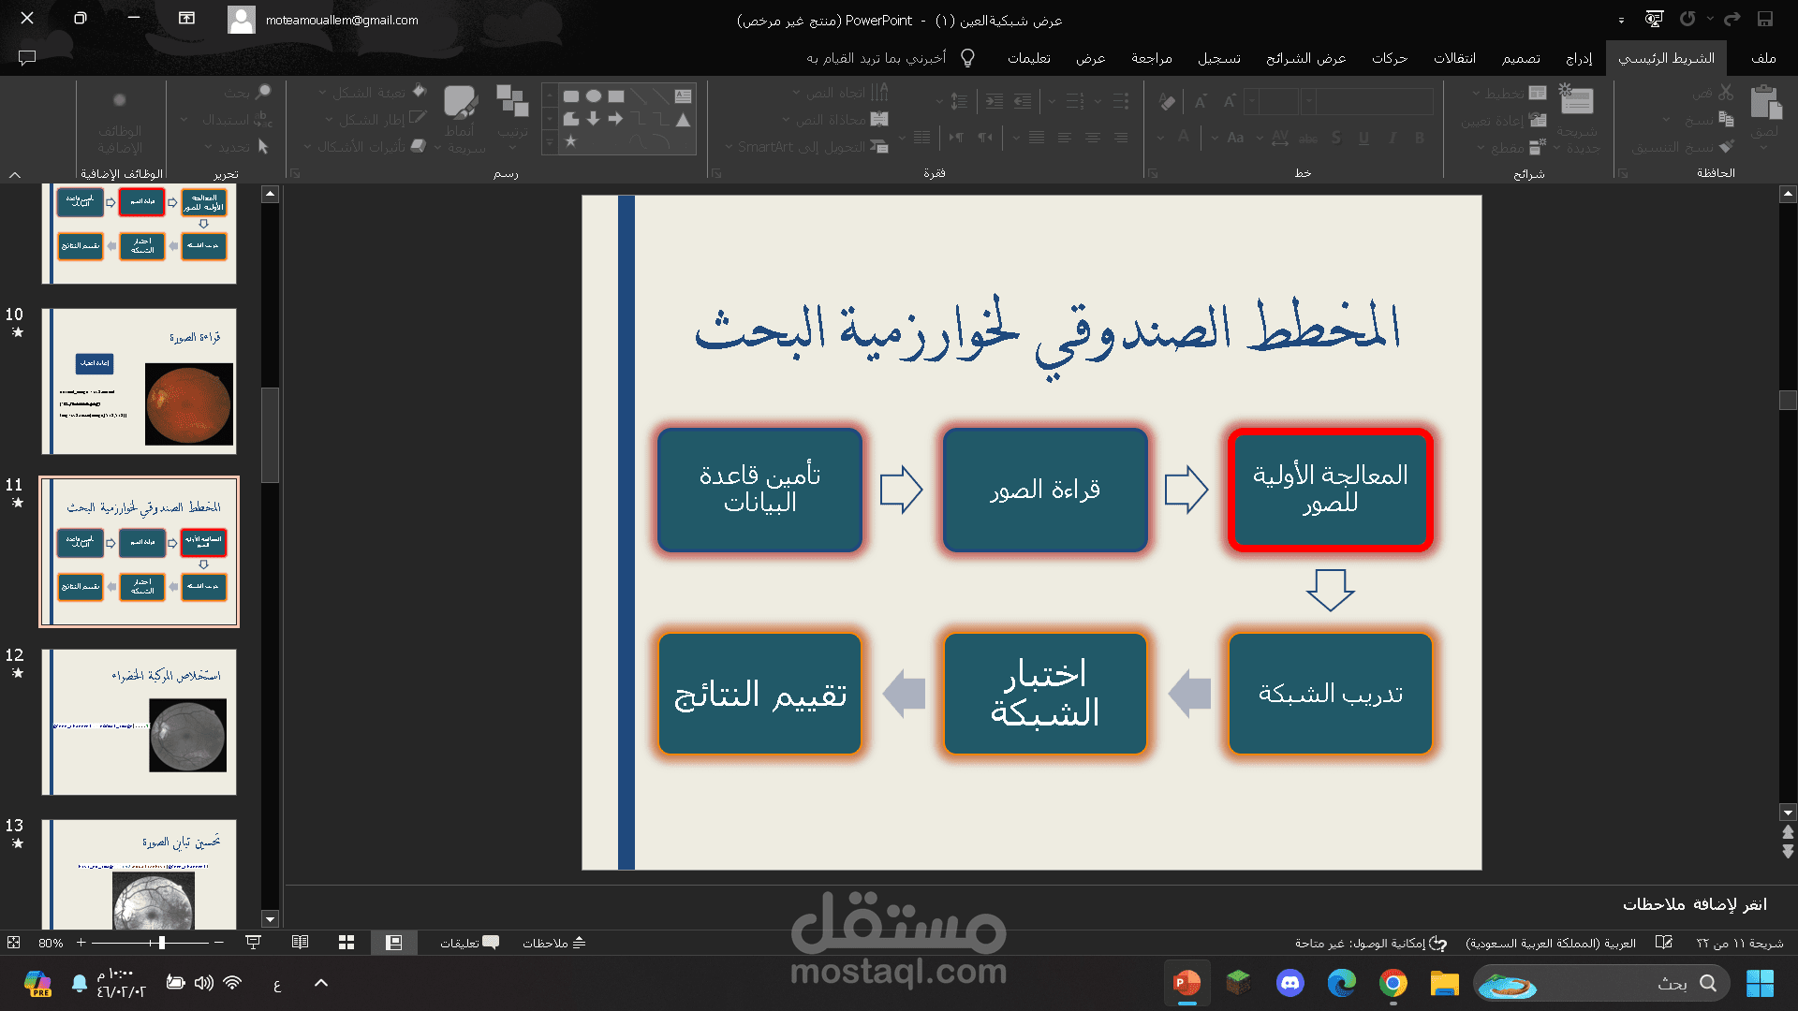Screen dimensions: 1798x1011
Task: Click the 80% zoom level
Action: coord(51,943)
